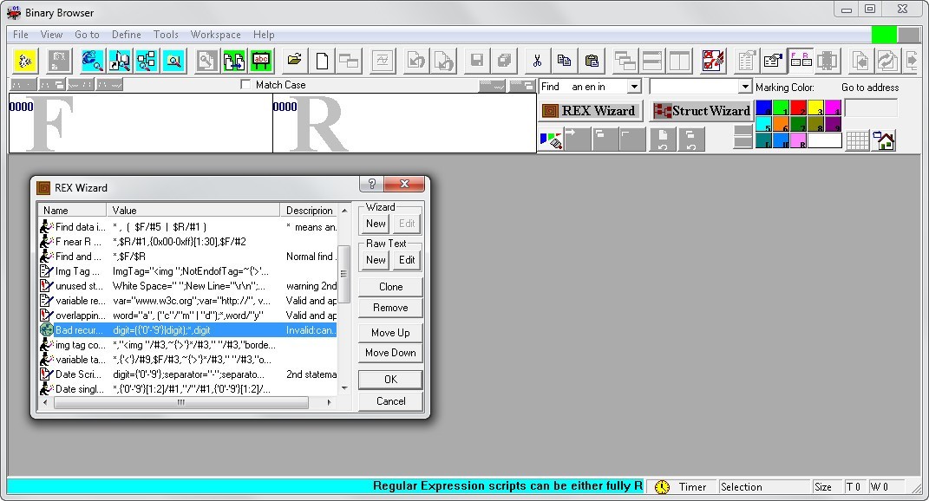Click the REX Wizard dialog help question mark
The image size is (929, 501).
tap(371, 184)
